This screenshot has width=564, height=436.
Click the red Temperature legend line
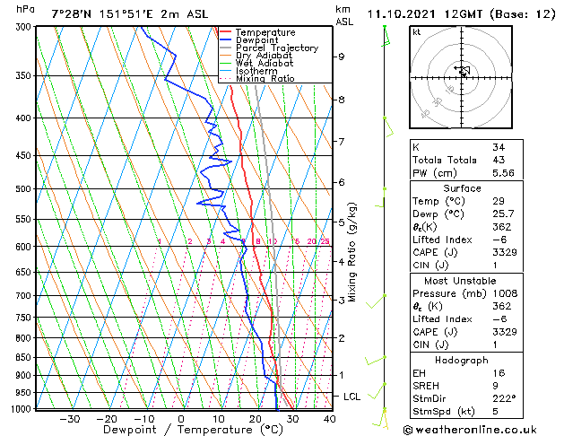coord(226,32)
